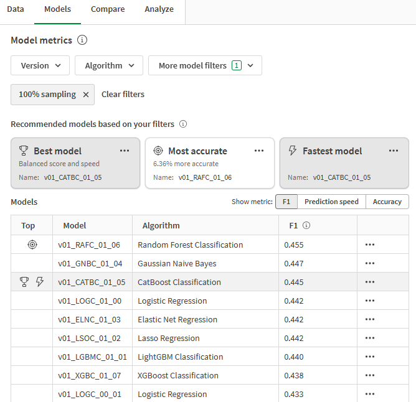416x402 pixels.
Task: Click the Clear filters link
Action: (123, 95)
